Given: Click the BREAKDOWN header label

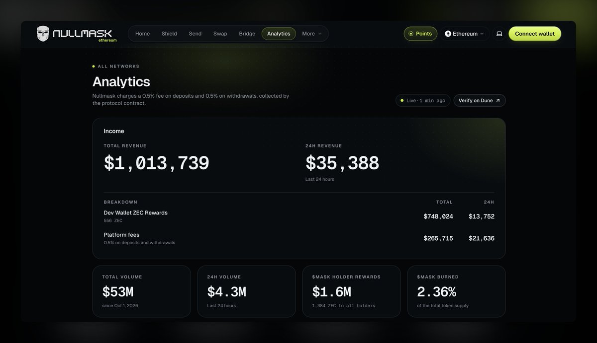Looking at the screenshot, I should [120, 202].
